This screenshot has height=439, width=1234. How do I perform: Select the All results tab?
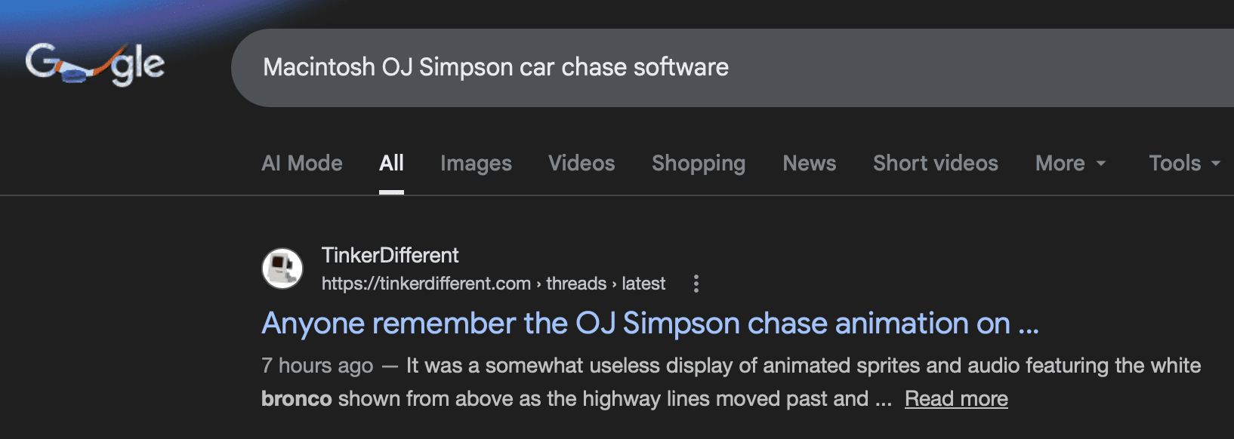click(391, 163)
